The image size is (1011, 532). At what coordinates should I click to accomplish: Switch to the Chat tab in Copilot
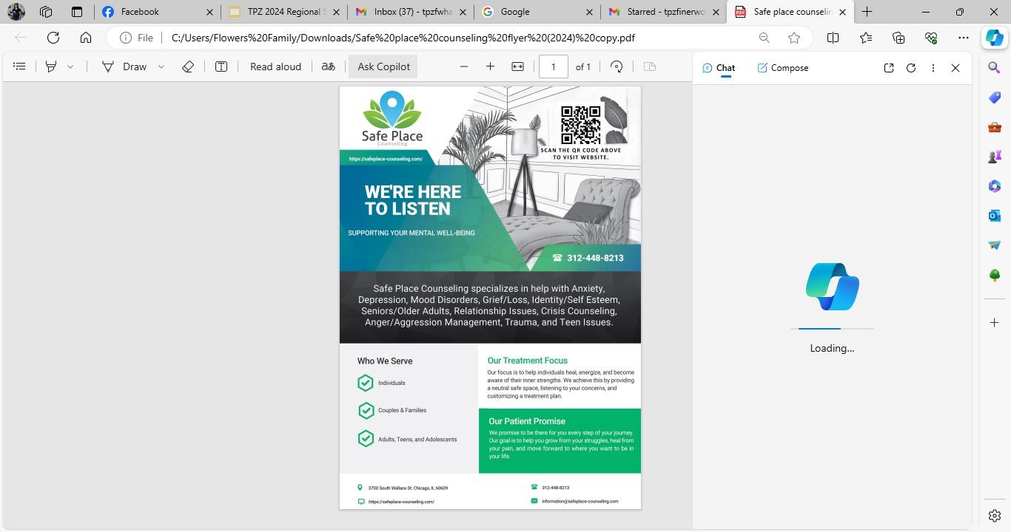719,68
